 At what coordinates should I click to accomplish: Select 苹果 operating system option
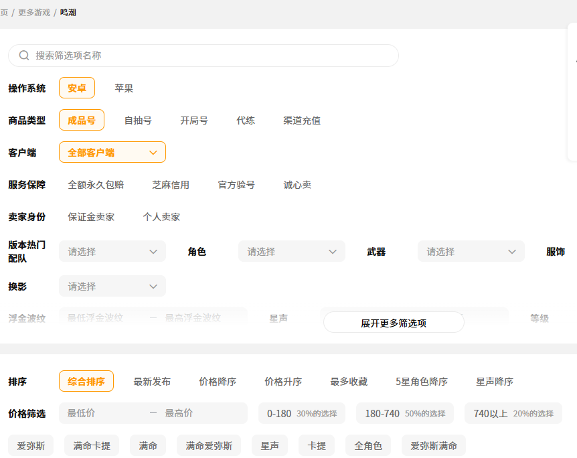(x=124, y=88)
